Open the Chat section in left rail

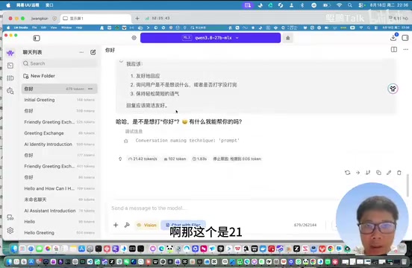point(10,53)
